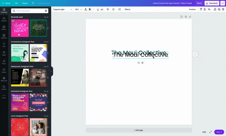
Task: Click the comment bubble beside the canvas
Action: 195,54
